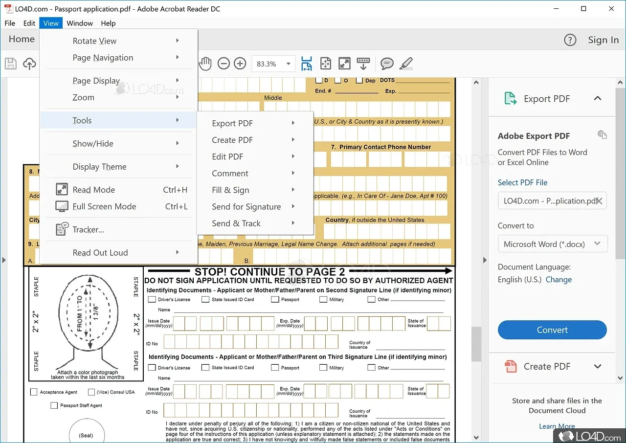Click scroll-up arrow of document scrollbar
626x443 pixels.
[x=476, y=83]
